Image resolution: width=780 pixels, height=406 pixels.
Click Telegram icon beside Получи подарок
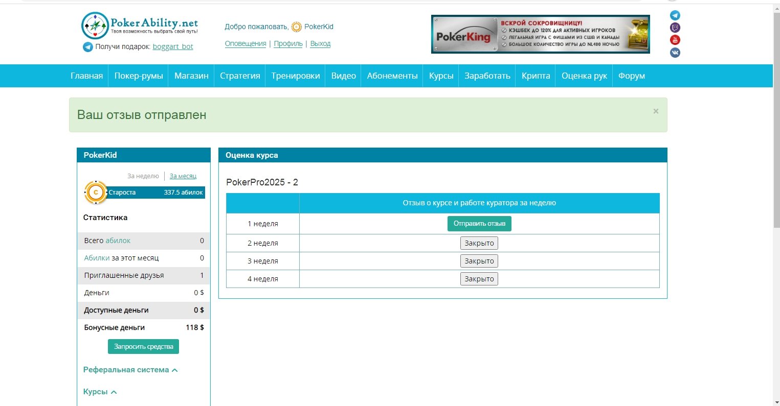coord(88,47)
